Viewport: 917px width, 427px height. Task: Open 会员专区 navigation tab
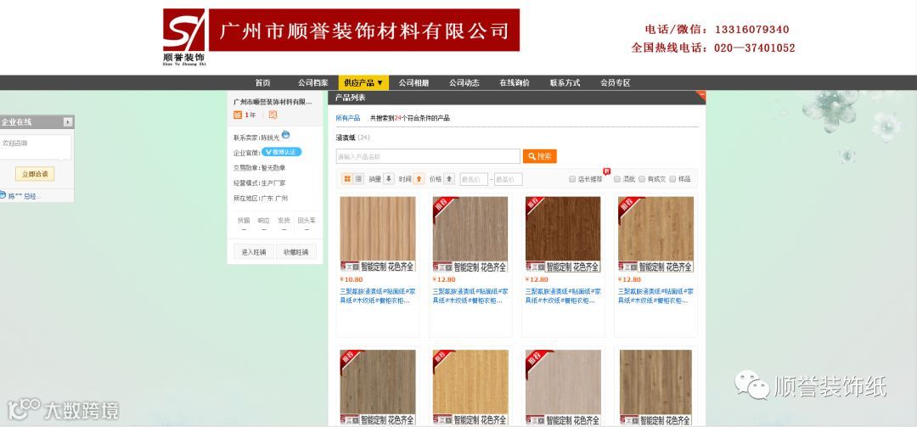coord(615,83)
